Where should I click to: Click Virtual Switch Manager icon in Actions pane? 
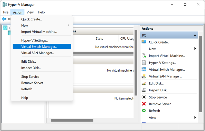(x=144, y=70)
